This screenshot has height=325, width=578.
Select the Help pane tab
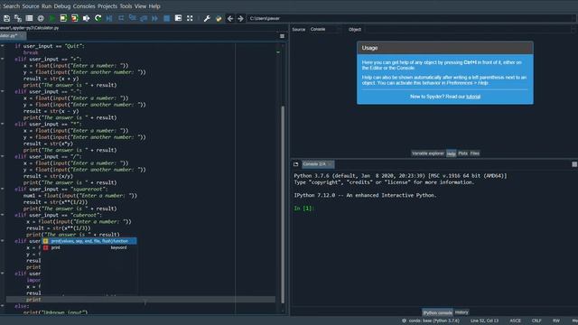[x=452, y=153]
